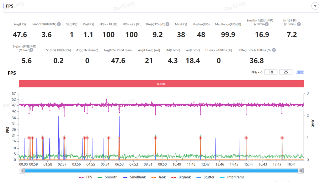Hide the SmallJank series in legend
The image size is (320, 182).
point(134,177)
